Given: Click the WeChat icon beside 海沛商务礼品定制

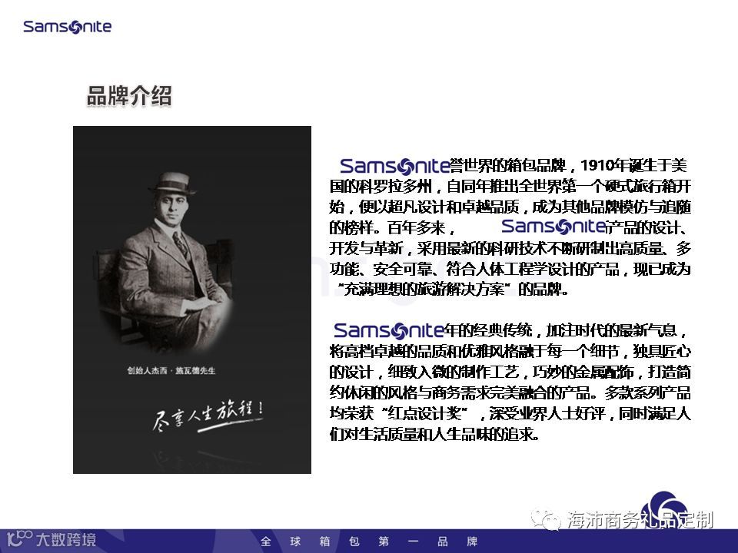Looking at the screenshot, I should (546, 520).
